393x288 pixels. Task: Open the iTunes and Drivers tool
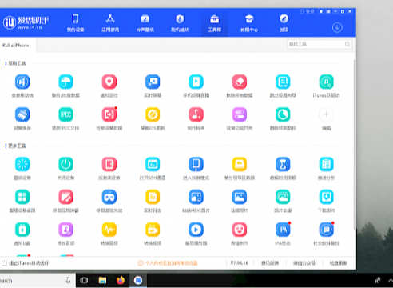326,82
